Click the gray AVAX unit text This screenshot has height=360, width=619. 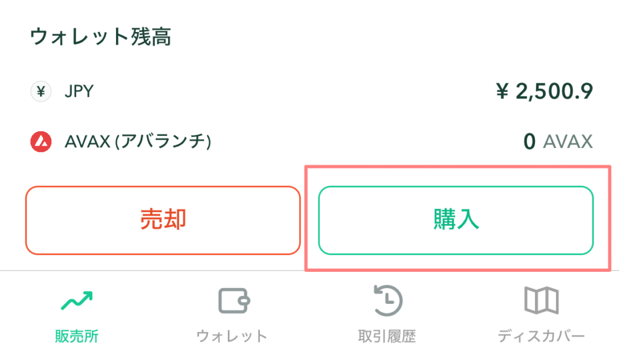point(568,142)
